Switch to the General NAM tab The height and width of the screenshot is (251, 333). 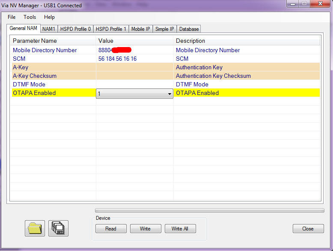(24, 28)
